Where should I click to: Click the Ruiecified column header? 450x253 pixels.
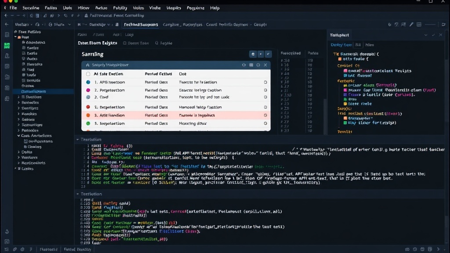click(291, 53)
